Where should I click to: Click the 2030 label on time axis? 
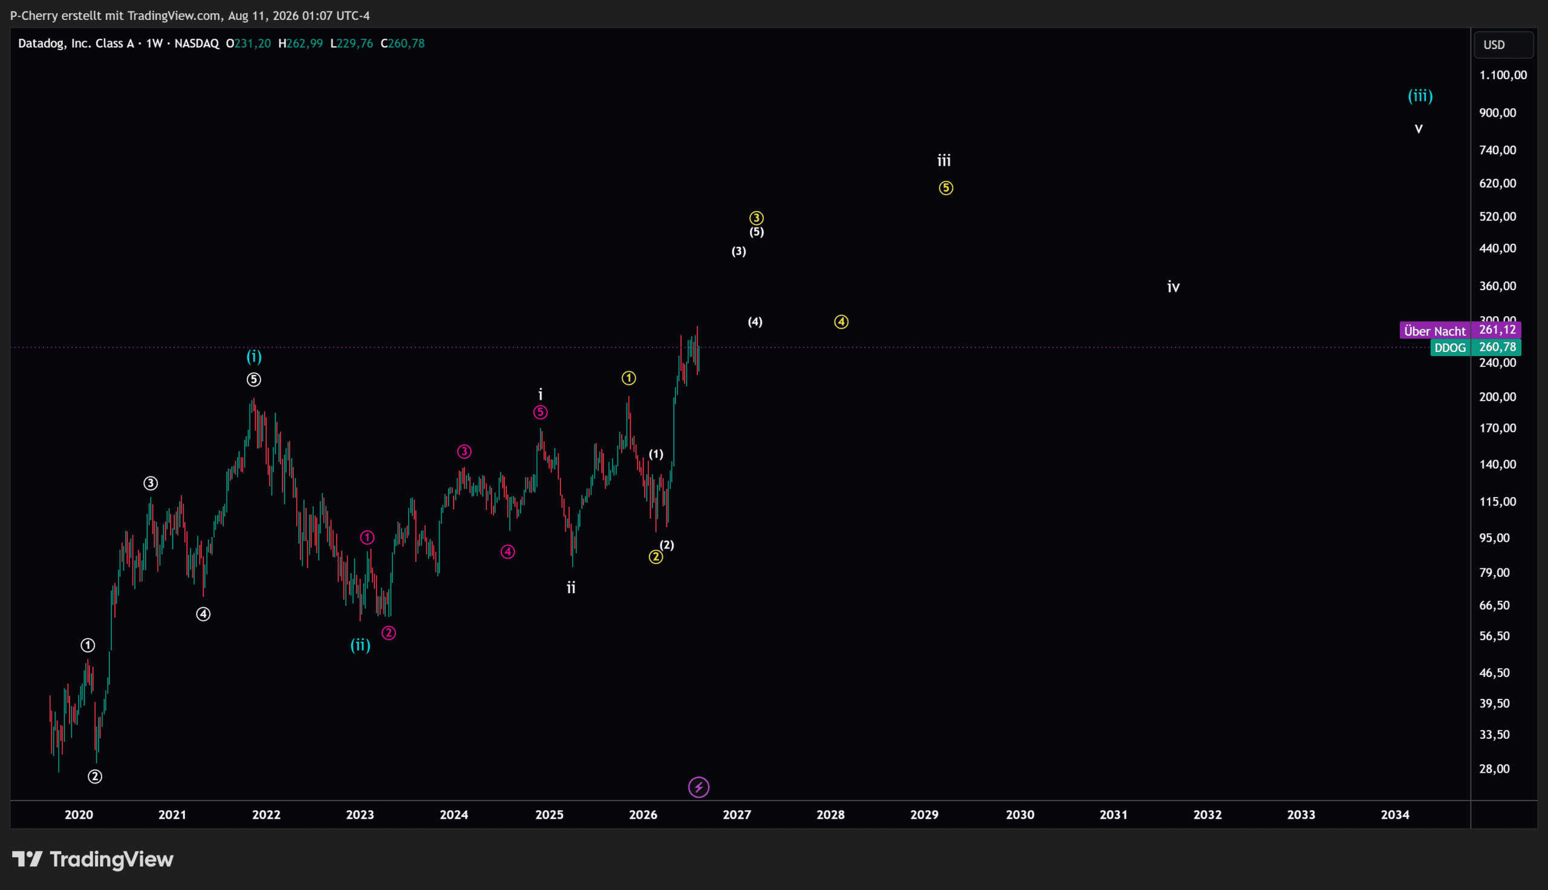pyautogui.click(x=1021, y=815)
